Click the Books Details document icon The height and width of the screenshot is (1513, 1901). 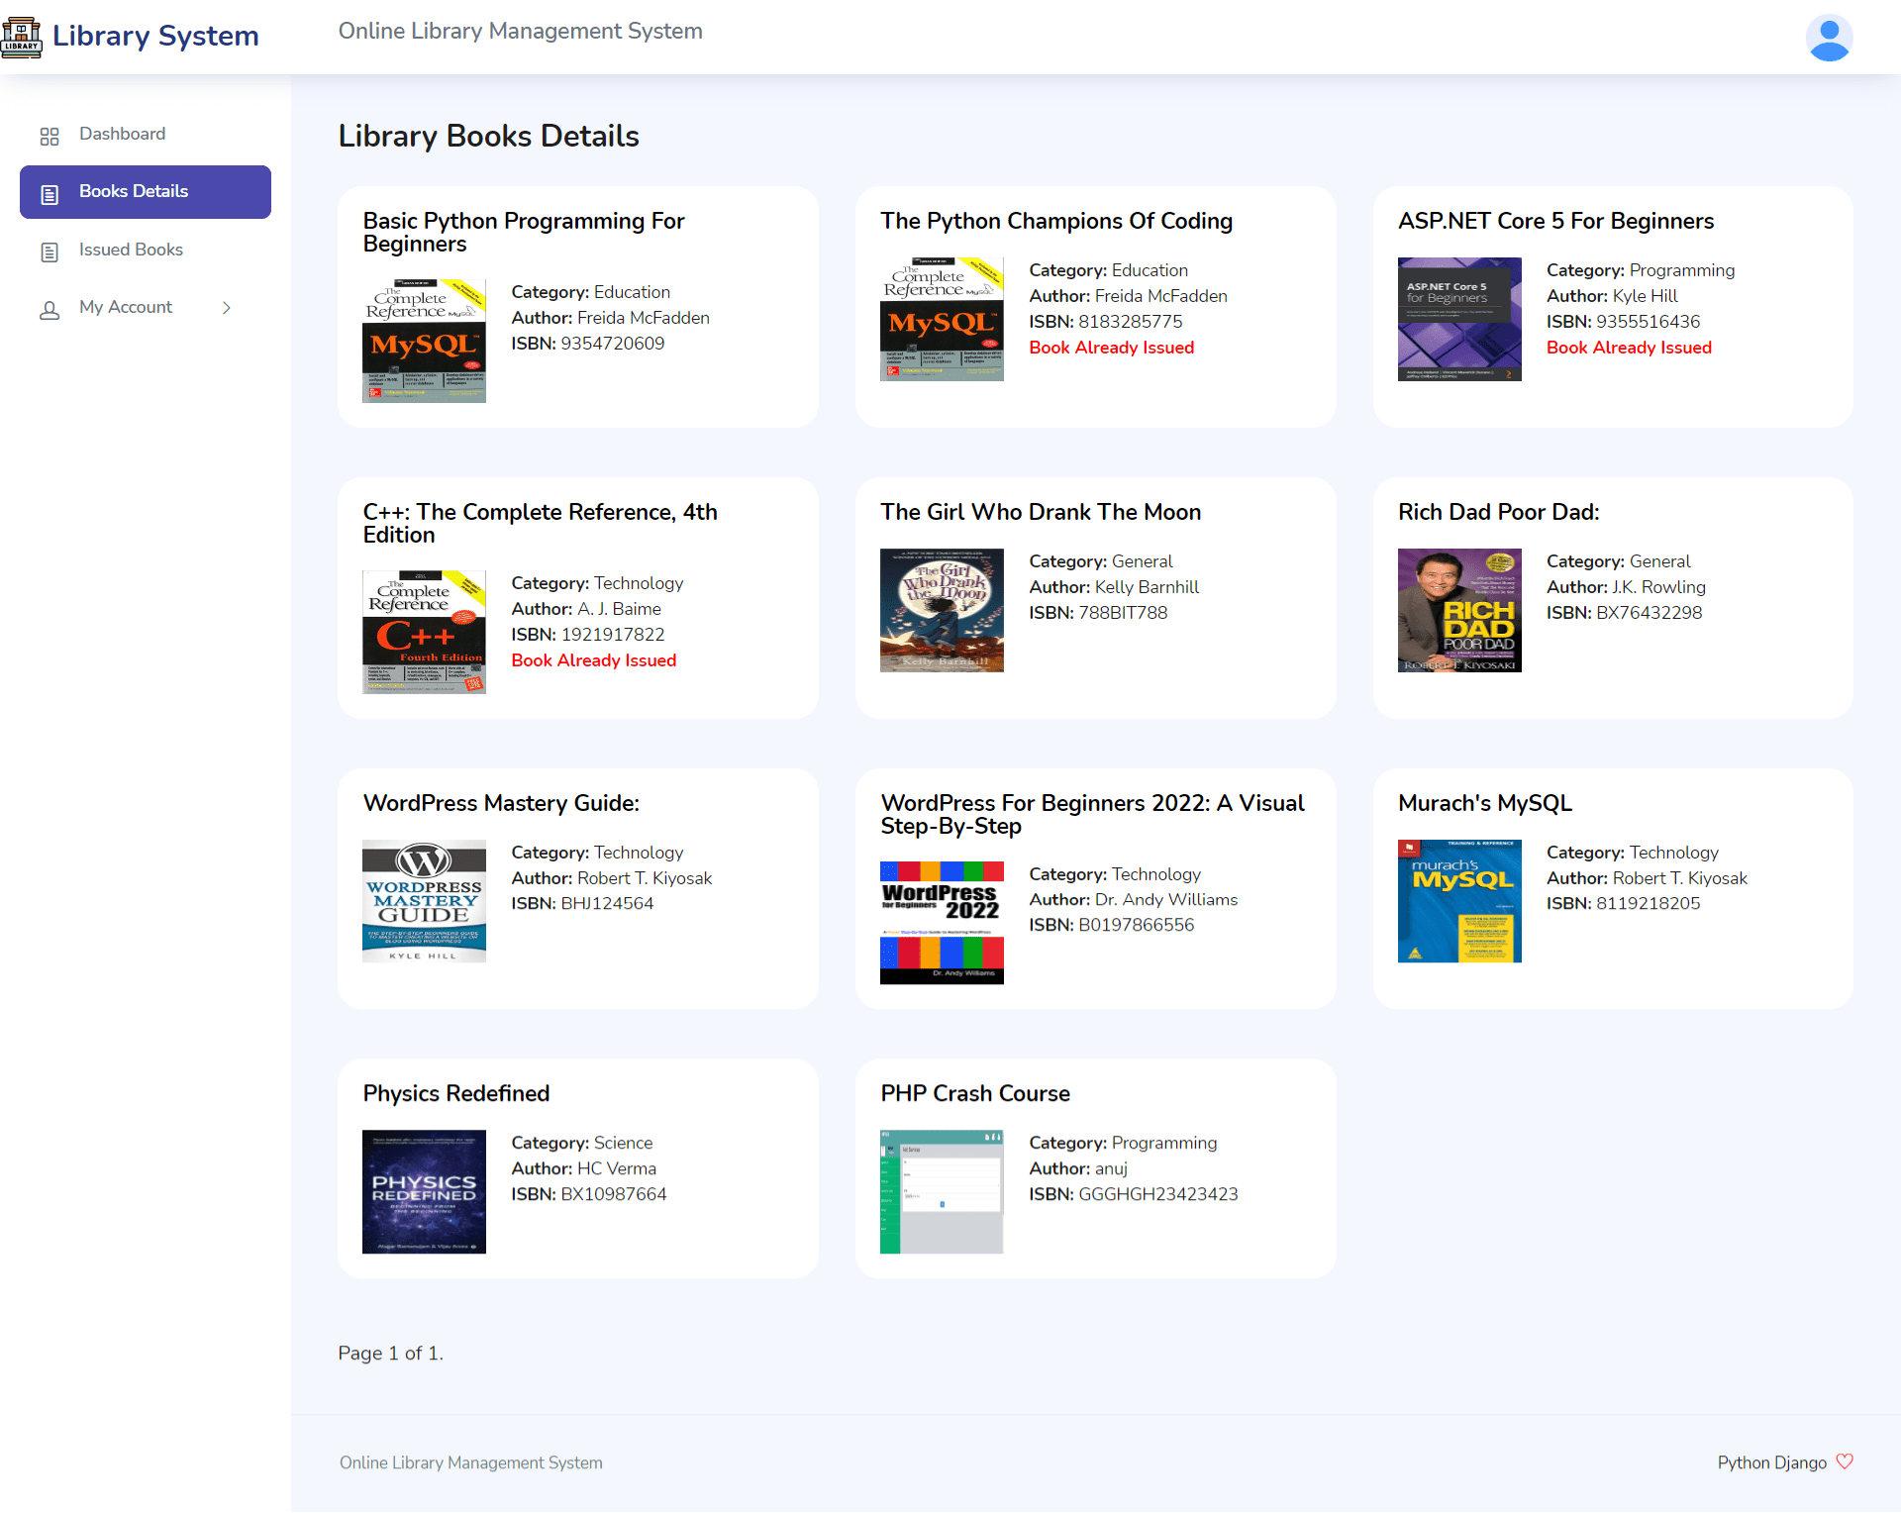coord(50,194)
